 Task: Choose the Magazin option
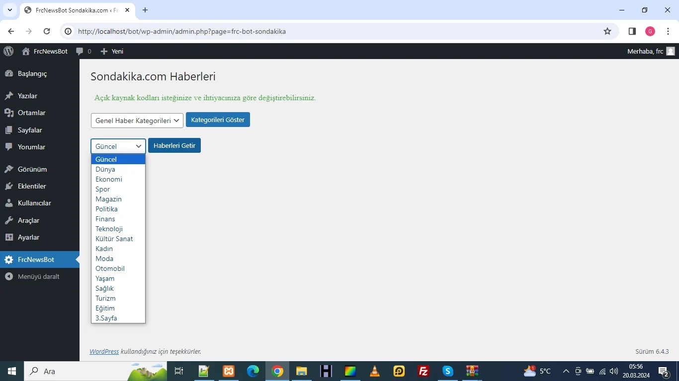click(x=118, y=199)
